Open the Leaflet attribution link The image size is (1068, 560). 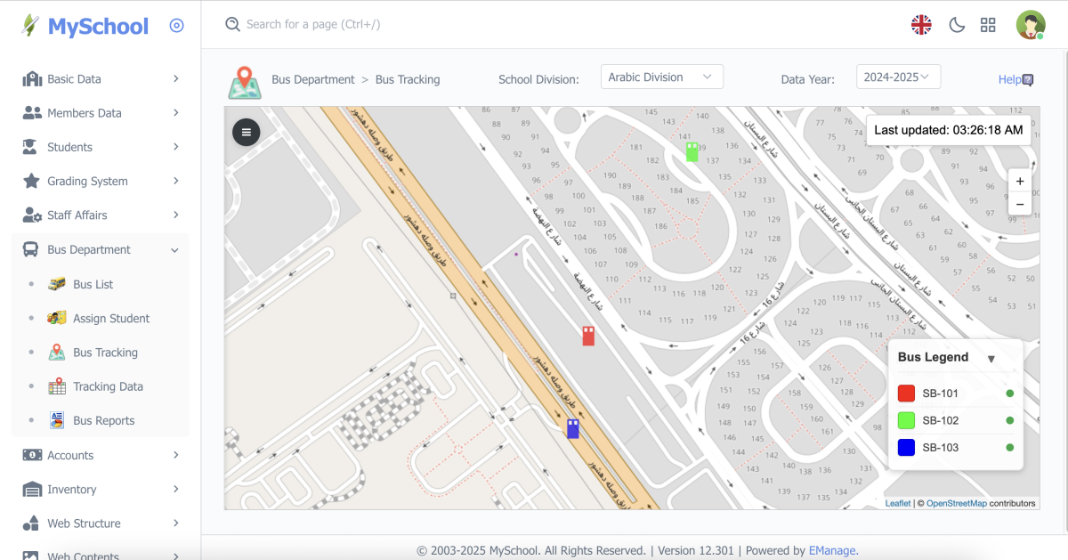point(898,503)
